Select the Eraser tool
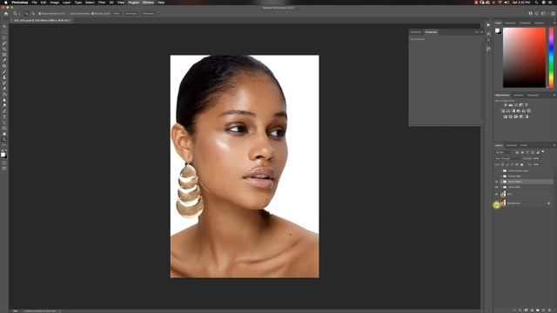 point(4,89)
